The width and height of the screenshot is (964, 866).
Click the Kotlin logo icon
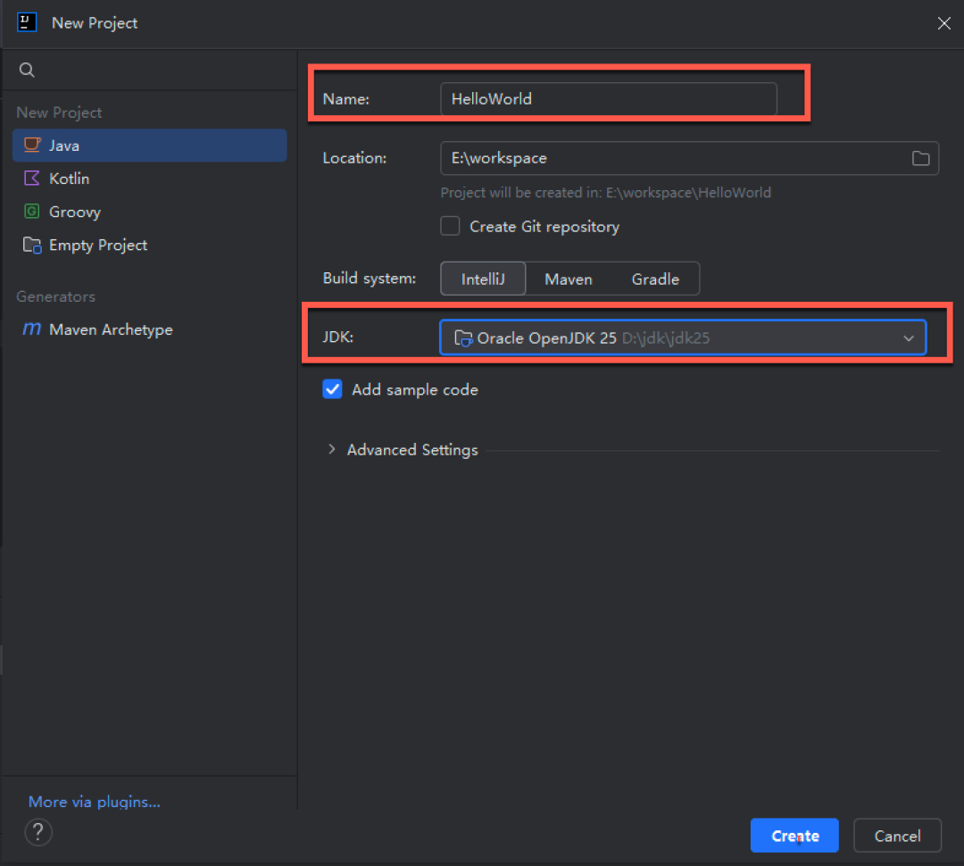pyautogui.click(x=31, y=179)
